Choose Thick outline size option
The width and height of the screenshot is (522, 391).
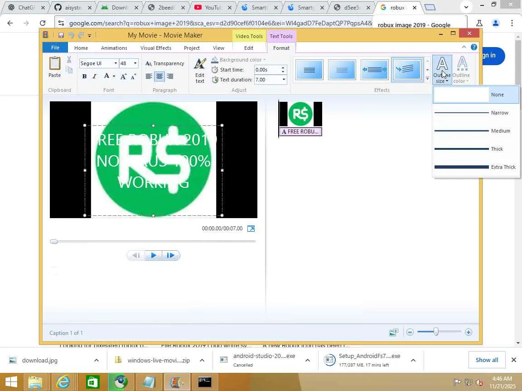[x=476, y=149]
